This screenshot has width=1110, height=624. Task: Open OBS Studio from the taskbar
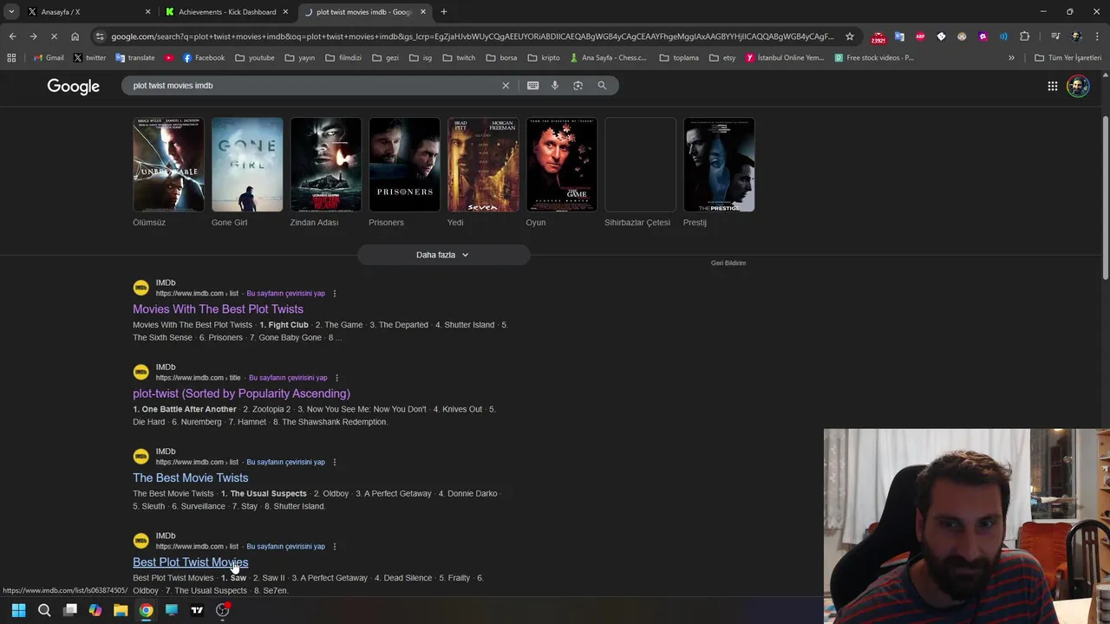click(x=223, y=610)
